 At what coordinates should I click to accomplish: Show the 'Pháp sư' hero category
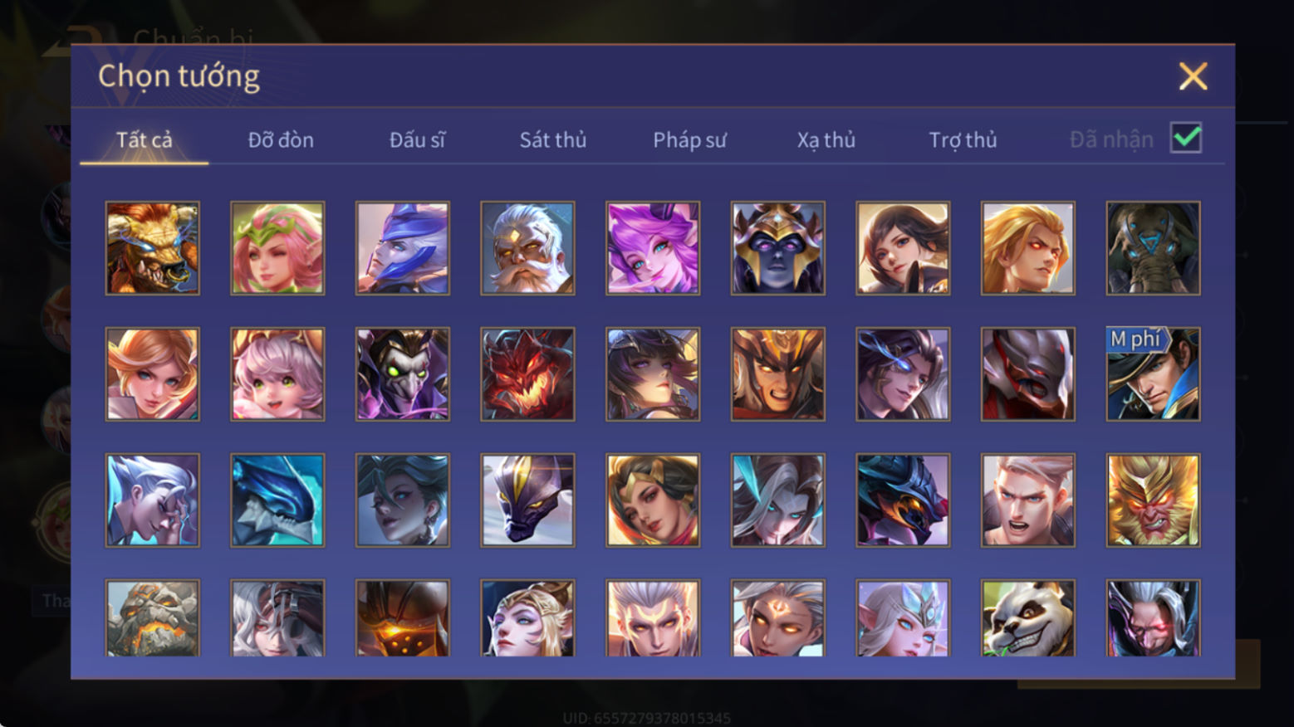coord(689,139)
